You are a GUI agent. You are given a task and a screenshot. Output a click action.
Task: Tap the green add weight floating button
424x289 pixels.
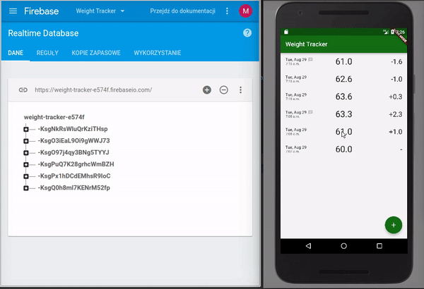tap(394, 225)
